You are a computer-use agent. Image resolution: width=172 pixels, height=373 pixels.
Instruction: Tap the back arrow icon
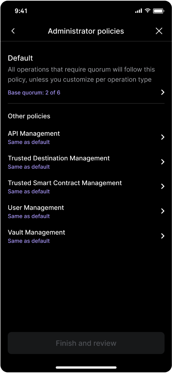coord(13,31)
